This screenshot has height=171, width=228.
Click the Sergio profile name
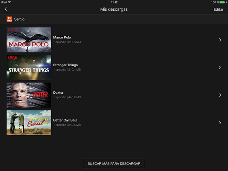(19, 19)
